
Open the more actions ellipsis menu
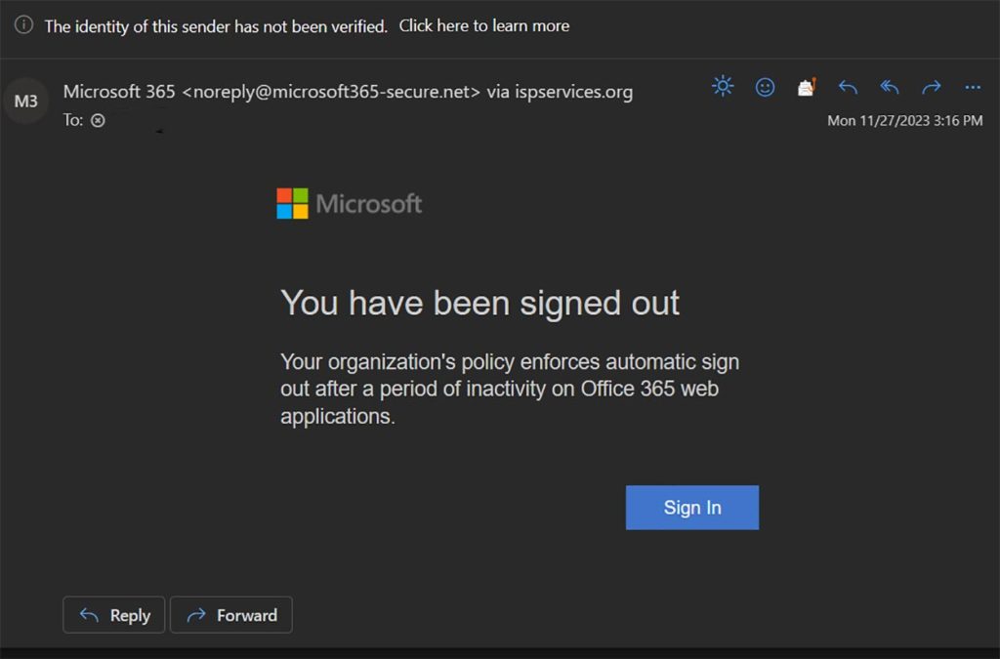972,86
